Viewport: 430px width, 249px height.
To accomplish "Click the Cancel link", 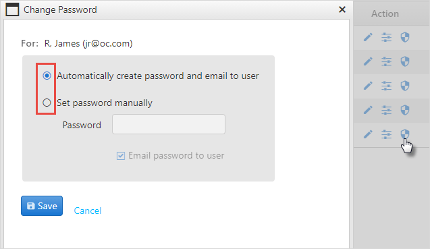I will point(88,211).
